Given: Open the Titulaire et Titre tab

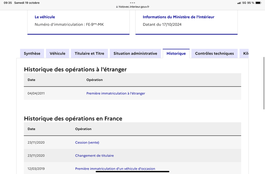Looking at the screenshot, I should tap(89, 53).
